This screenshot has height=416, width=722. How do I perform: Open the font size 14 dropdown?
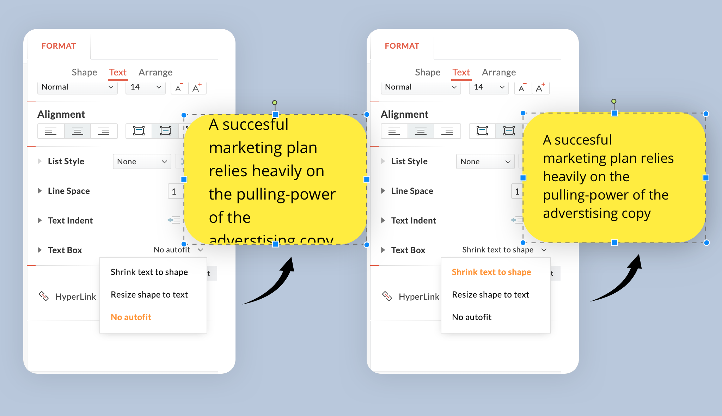click(x=145, y=87)
